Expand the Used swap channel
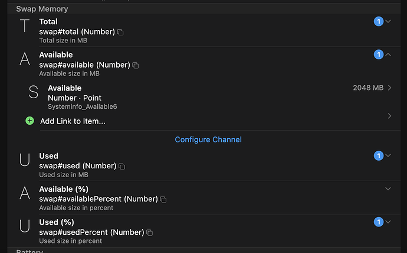 pos(388,156)
